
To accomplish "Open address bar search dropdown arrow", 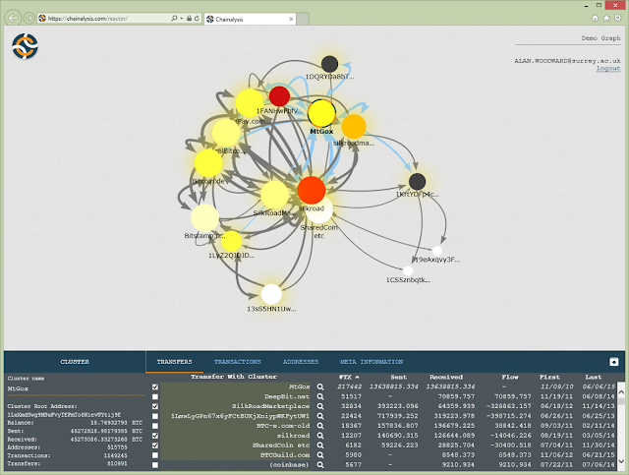I will [x=182, y=19].
